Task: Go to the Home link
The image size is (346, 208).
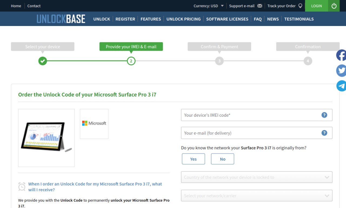Action: (16, 6)
